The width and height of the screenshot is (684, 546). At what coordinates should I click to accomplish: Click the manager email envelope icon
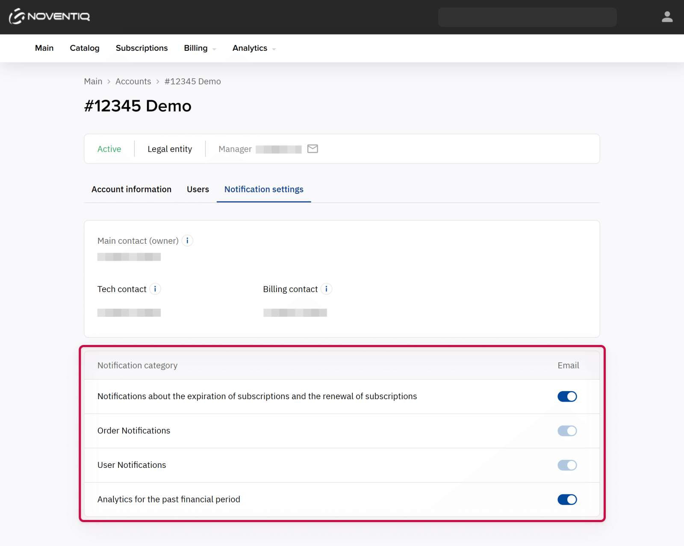[313, 149]
